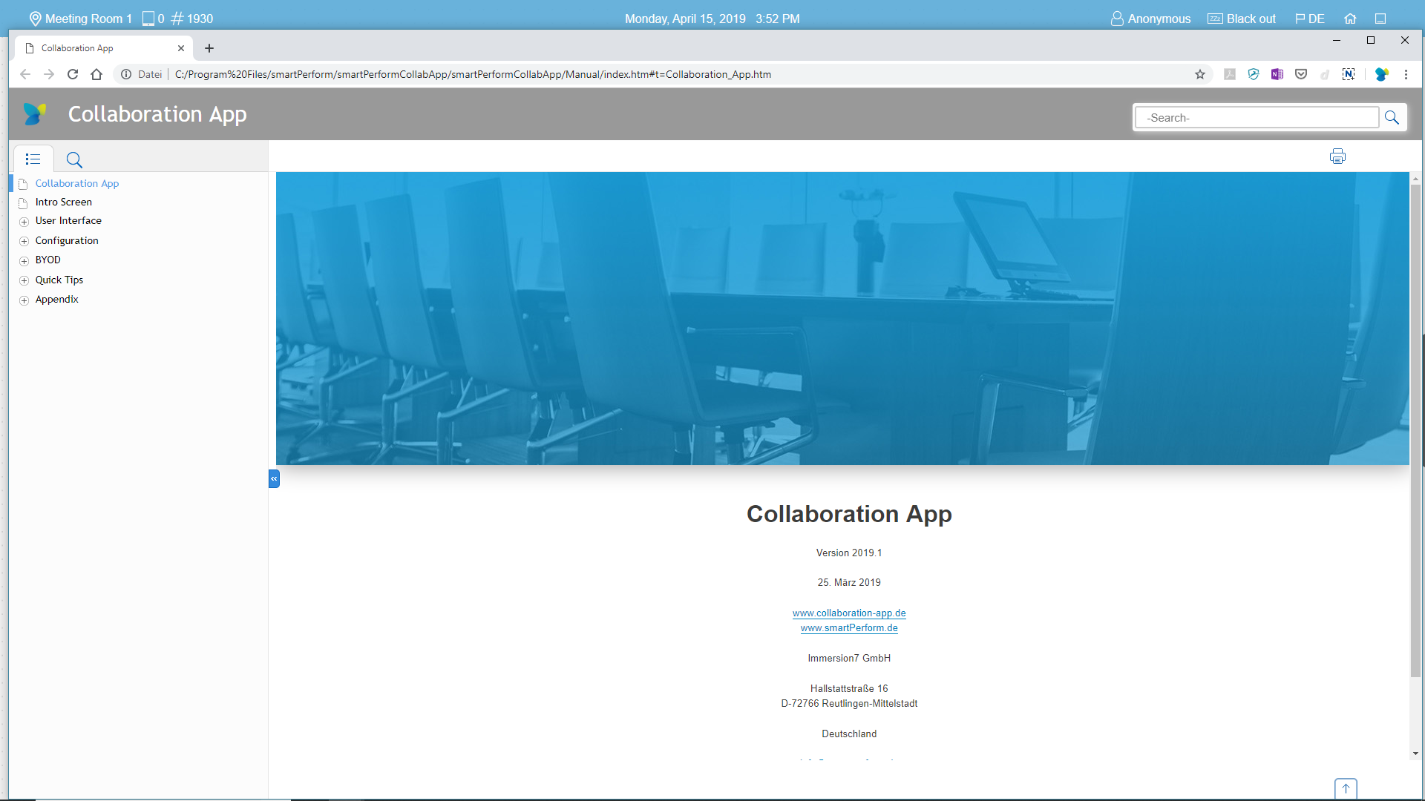
Task: Click the scrollbar down arrow
Action: point(1415,754)
